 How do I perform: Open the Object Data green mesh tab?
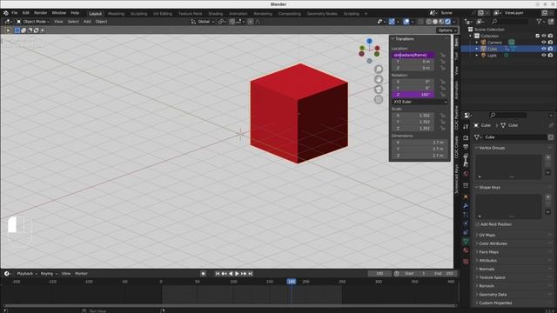coord(466,242)
